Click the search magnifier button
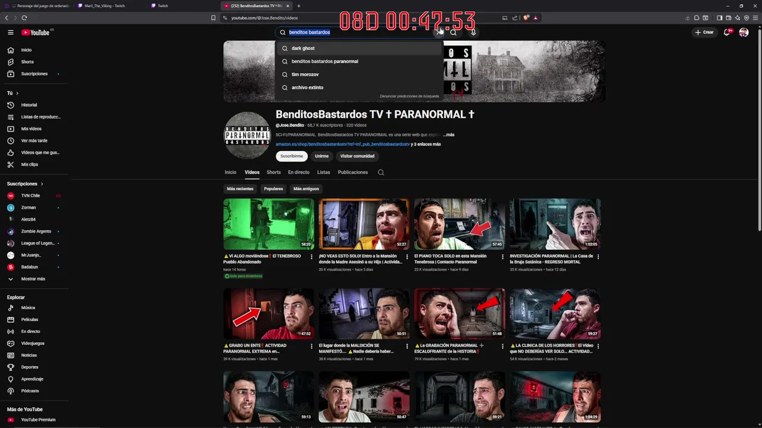Screen dimensions: 762x428 tap(453, 32)
